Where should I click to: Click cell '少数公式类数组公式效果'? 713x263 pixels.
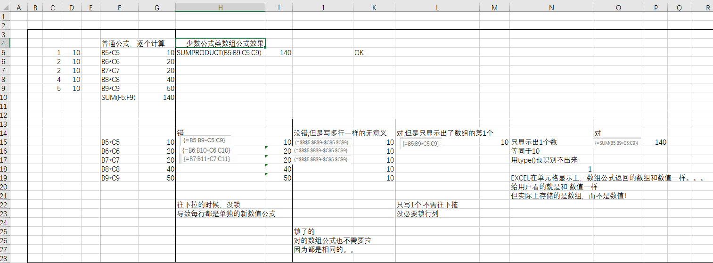[220, 43]
